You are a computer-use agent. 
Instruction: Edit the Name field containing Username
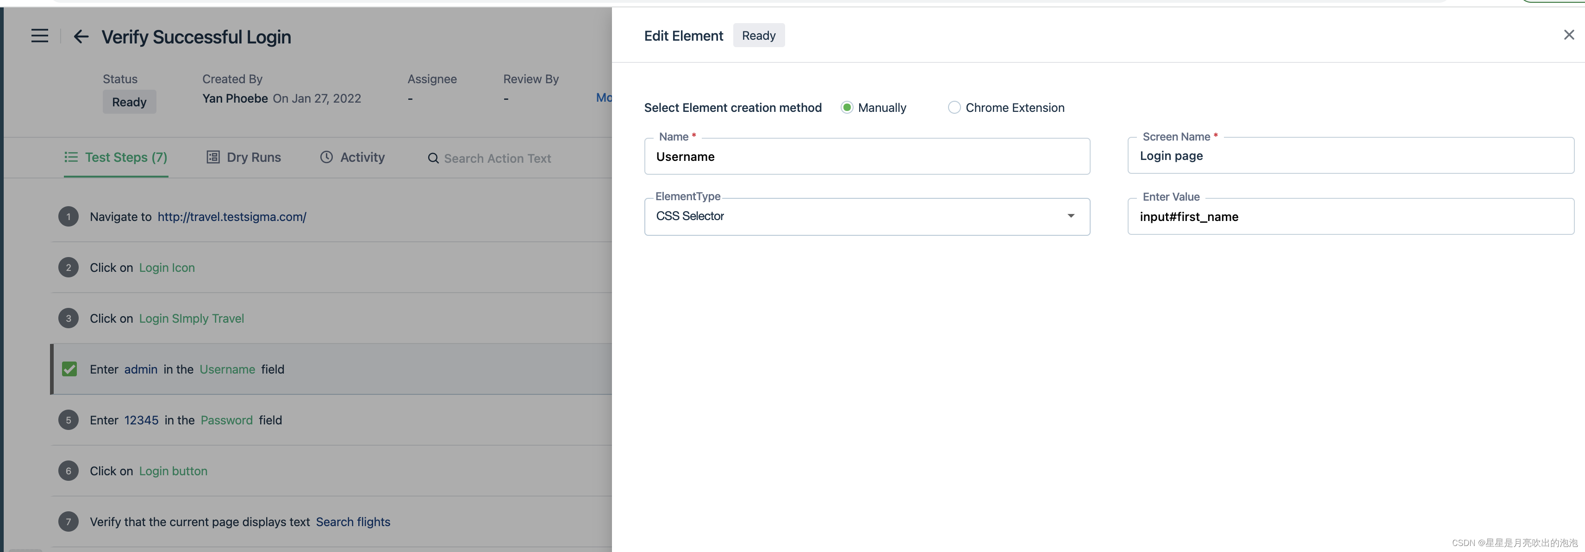(x=867, y=157)
